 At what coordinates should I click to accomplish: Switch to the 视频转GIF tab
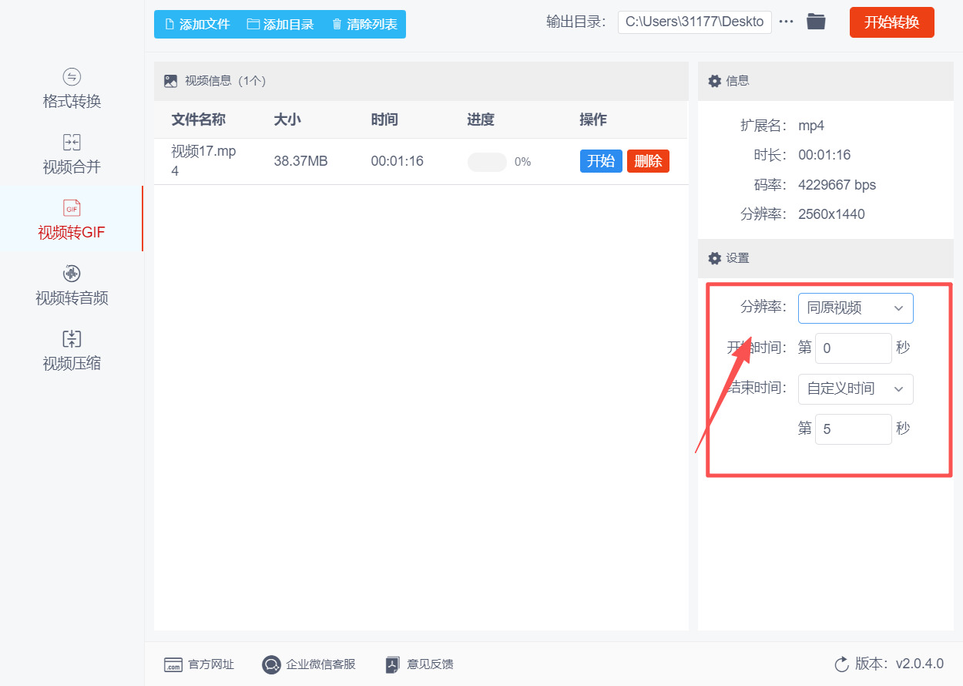[72, 220]
